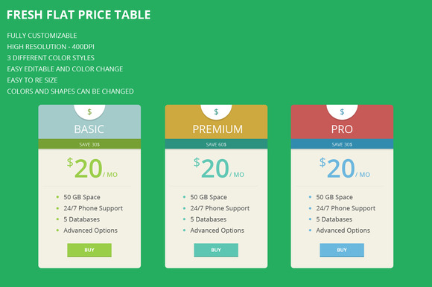The image size is (432, 287).
Task: Click the green SAVE 30$ banner on Basic
Action: point(89,144)
